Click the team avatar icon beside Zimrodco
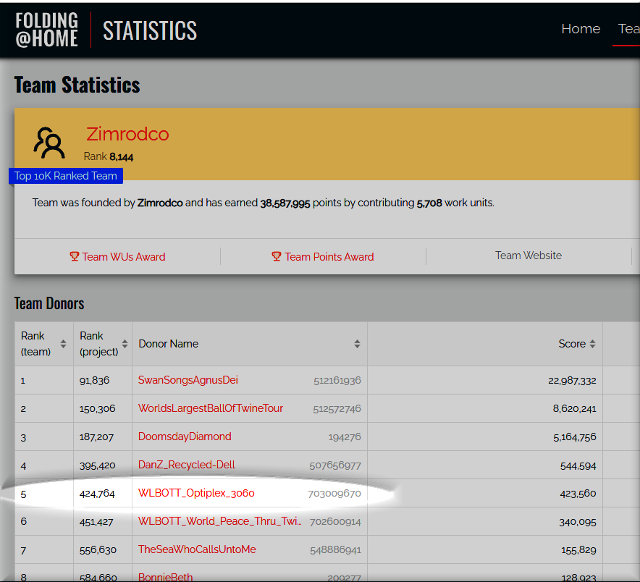 [x=49, y=143]
